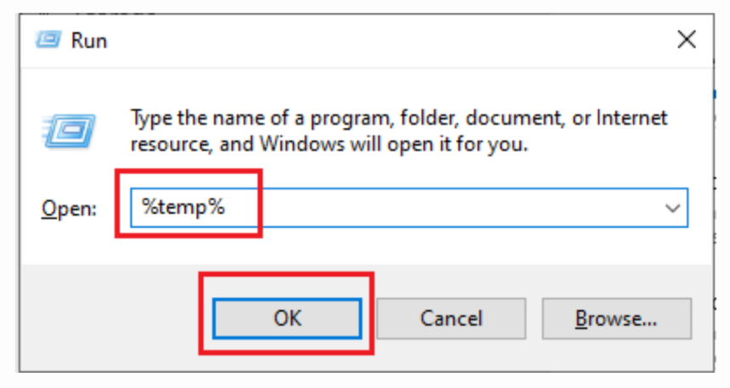Expand the Open field history dropdown arrow
This screenshot has height=388, width=730.
point(672,208)
